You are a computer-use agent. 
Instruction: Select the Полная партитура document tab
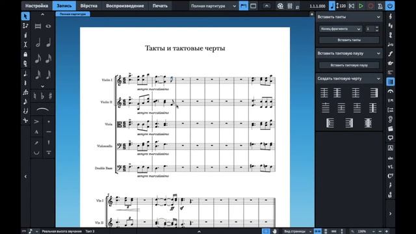click(73, 14)
